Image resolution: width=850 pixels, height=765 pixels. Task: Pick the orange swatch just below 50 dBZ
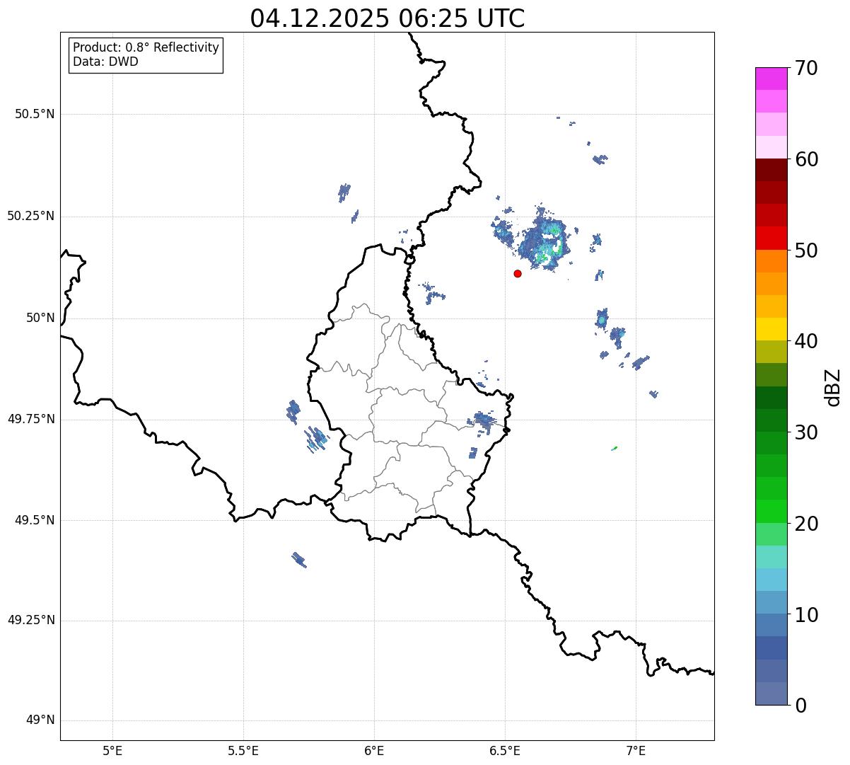pos(772,261)
